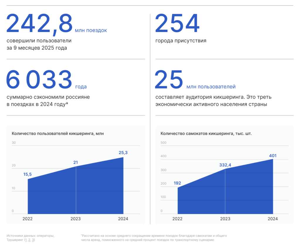Select the 401 data label on scooters chart
Viewport: 300px width, 246px height.
point(273,156)
